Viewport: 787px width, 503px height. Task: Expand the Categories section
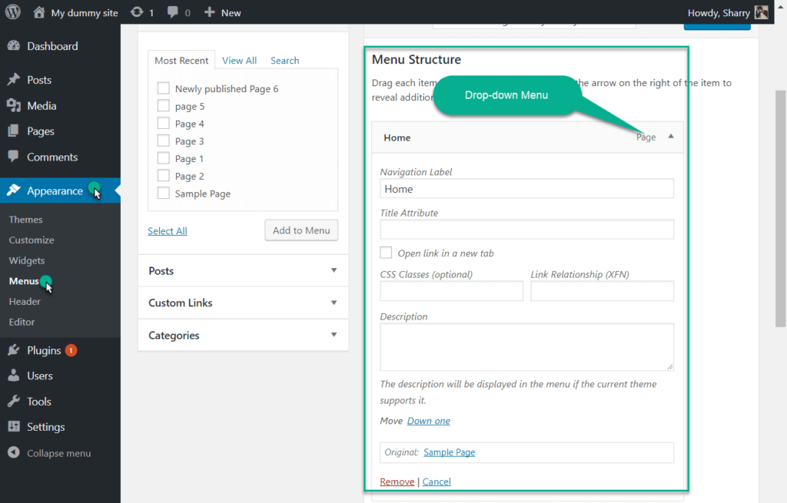243,335
